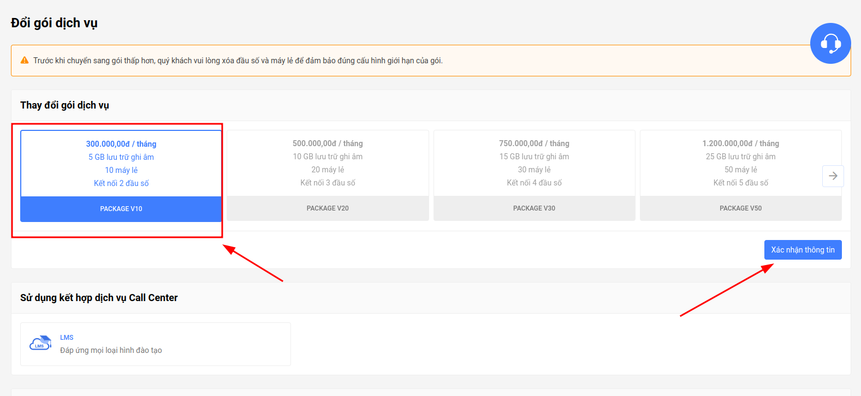Click the 5 GB lưu trữ ghi âm text
This screenshot has width=861, height=396.
pos(121,157)
